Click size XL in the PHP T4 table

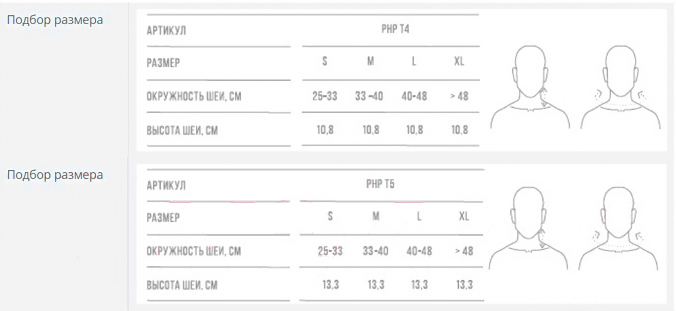(x=459, y=61)
